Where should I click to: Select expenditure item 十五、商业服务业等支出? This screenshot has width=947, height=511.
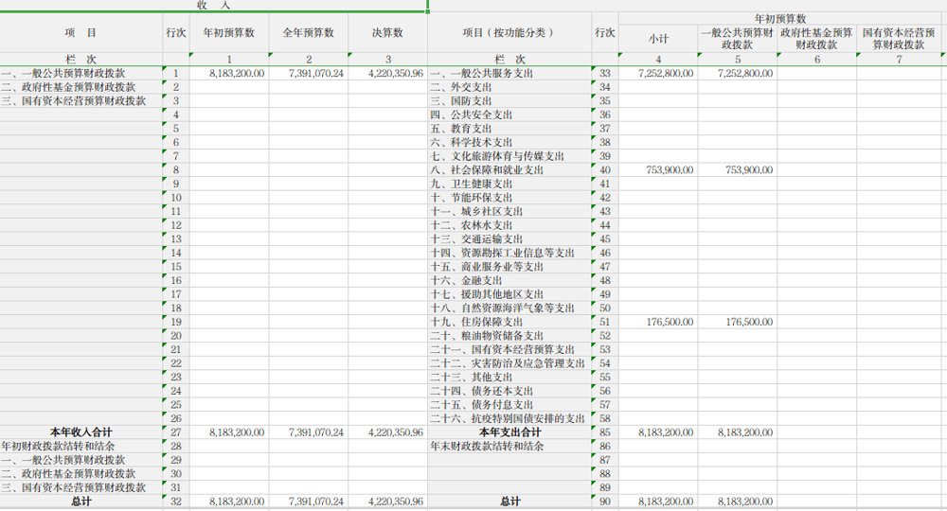[x=509, y=267]
